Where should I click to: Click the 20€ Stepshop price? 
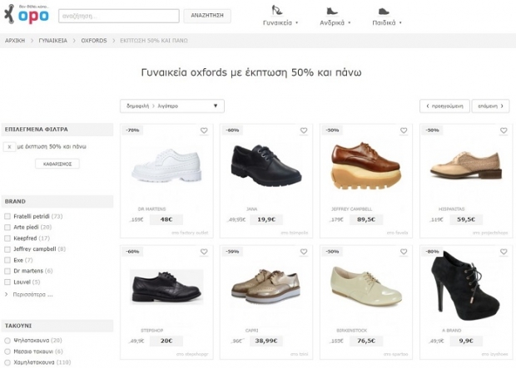166,341
